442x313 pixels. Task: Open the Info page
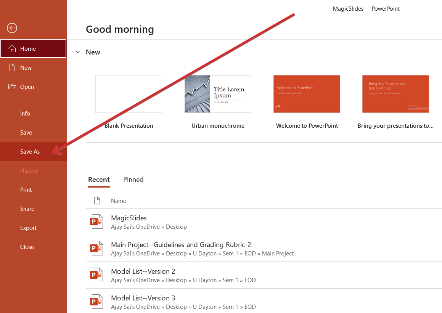(x=25, y=114)
